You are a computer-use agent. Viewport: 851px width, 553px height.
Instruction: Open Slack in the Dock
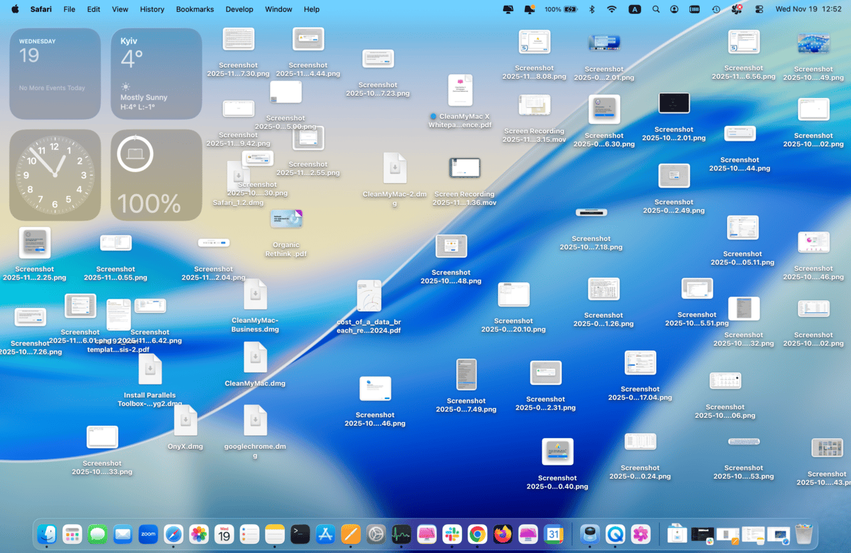coord(452,535)
